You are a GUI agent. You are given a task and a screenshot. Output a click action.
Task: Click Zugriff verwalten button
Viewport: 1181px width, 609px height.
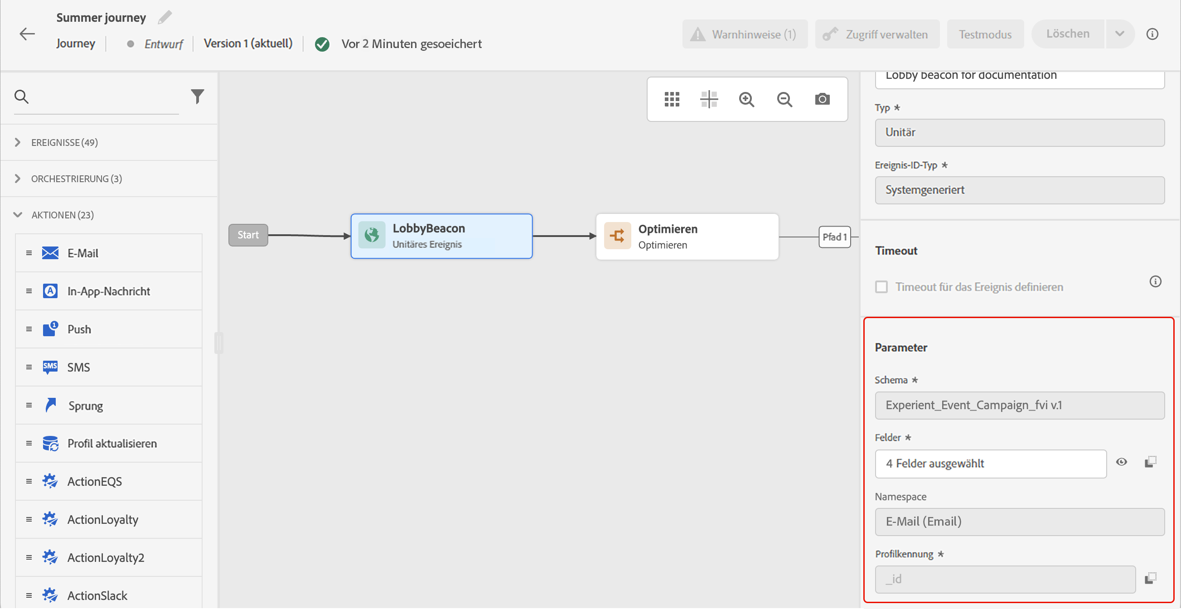pyautogui.click(x=876, y=34)
